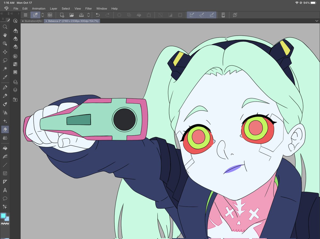Save the file with tray icon
Screen dimensions: 320x239
(x=82, y=15)
